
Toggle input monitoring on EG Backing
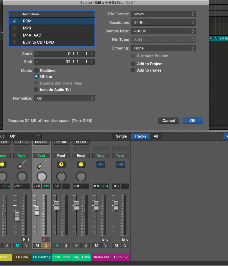[x=48, y=239]
